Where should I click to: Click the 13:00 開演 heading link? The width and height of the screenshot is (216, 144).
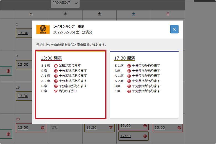[x=51, y=58]
